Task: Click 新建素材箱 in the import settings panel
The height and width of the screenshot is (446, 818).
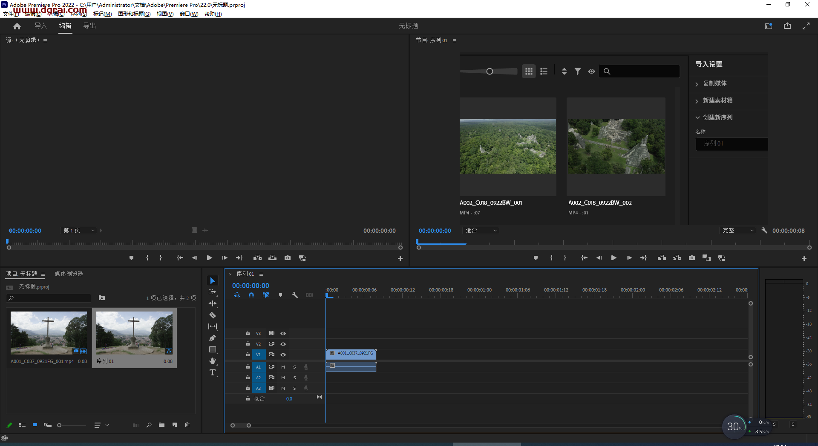Action: coord(718,100)
